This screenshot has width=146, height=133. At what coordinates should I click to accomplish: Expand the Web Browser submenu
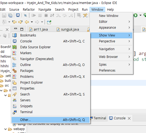[x=112, y=57]
